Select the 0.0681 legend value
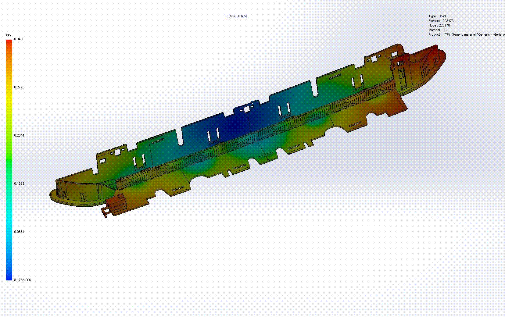 pos(19,232)
